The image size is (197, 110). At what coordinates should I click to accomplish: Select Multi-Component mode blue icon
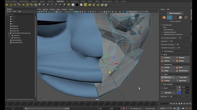pyautogui.click(x=170, y=17)
